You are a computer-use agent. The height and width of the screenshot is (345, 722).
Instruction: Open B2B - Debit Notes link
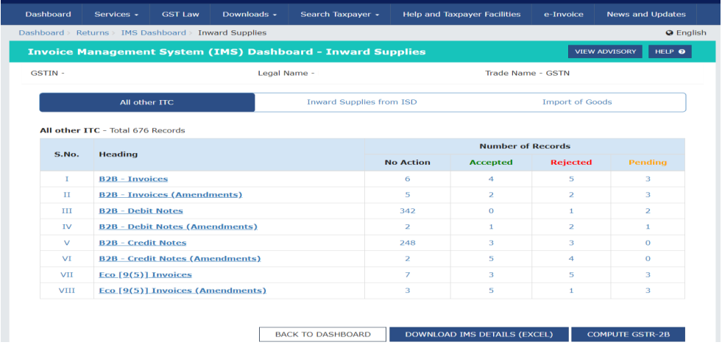click(x=142, y=210)
